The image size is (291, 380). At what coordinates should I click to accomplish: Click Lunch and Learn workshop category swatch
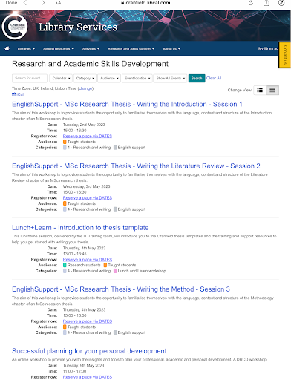(x=115, y=271)
